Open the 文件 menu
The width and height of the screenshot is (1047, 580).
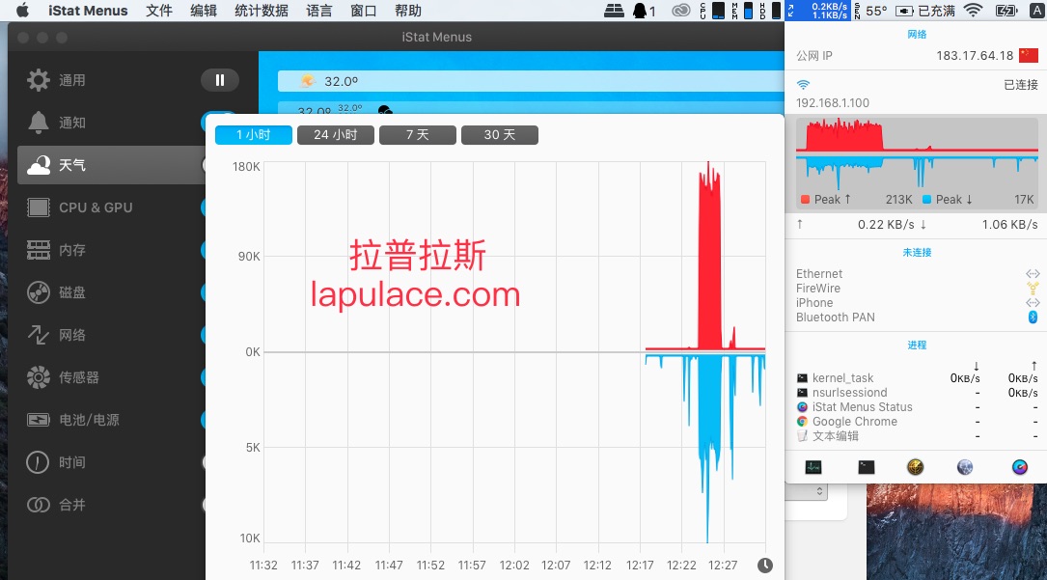(159, 11)
